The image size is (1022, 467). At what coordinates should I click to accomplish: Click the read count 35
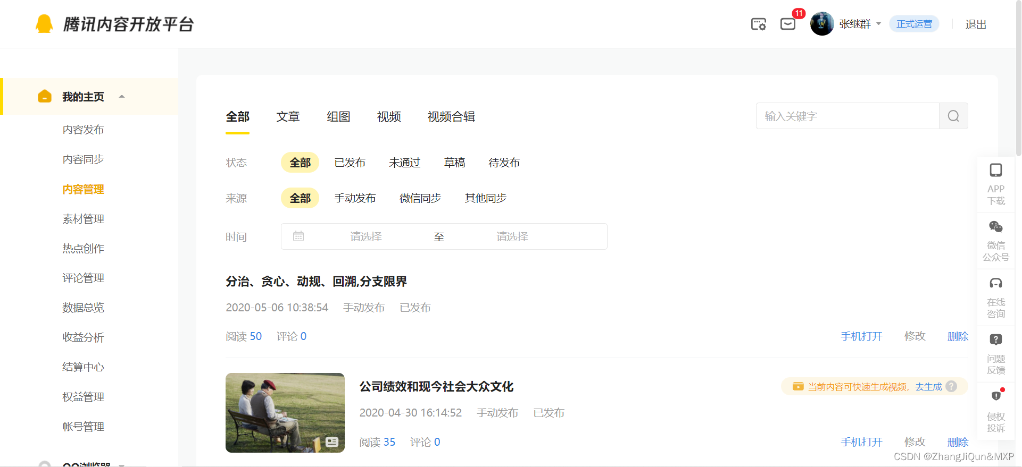coord(389,442)
